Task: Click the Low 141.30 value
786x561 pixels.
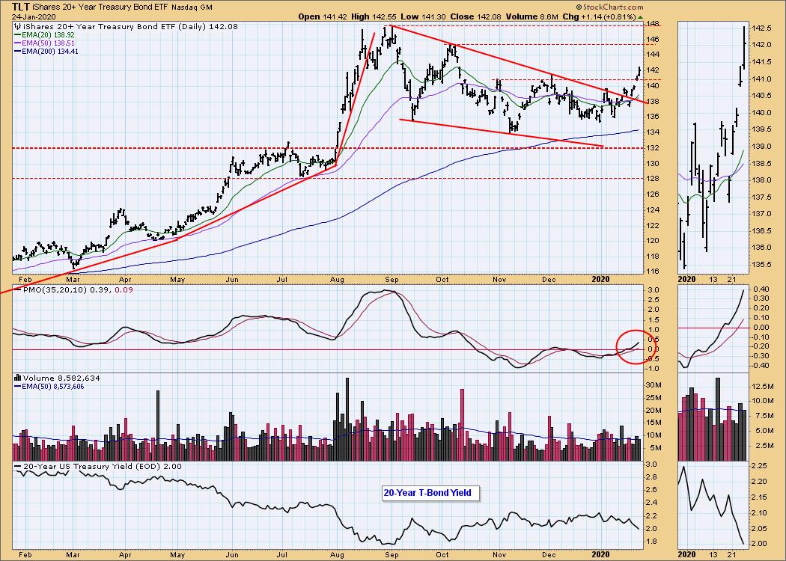Action: pos(423,16)
